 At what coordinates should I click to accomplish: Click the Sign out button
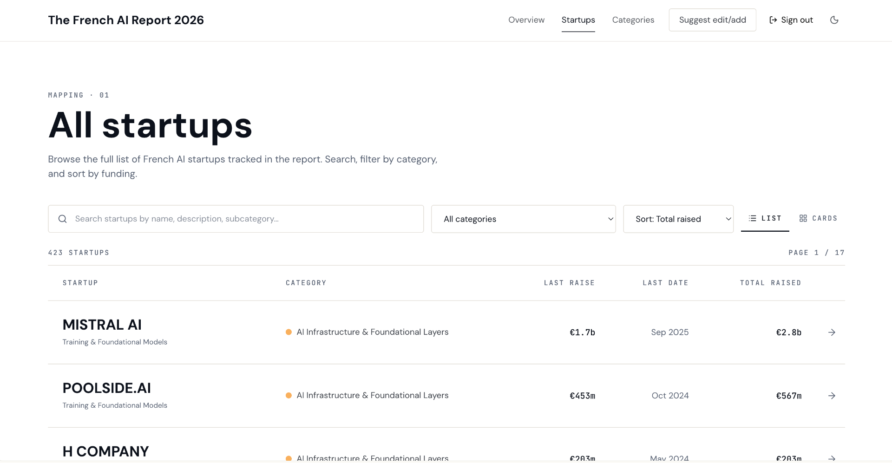(x=791, y=20)
